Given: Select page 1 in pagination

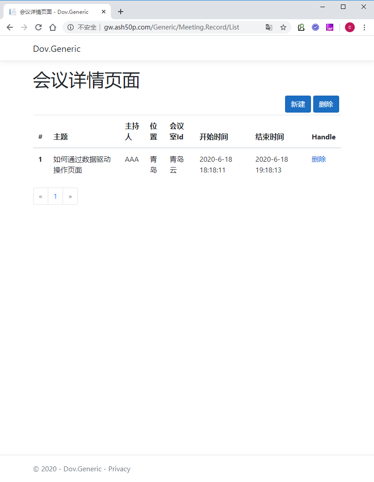Looking at the screenshot, I should (55, 196).
